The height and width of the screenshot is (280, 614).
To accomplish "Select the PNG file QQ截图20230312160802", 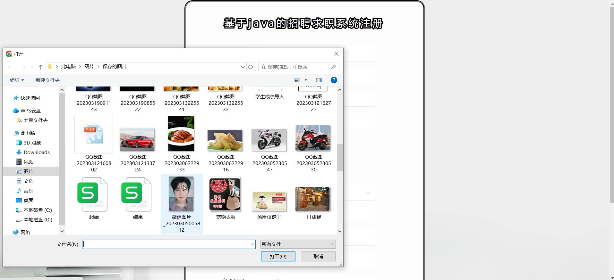I will pos(94,144).
